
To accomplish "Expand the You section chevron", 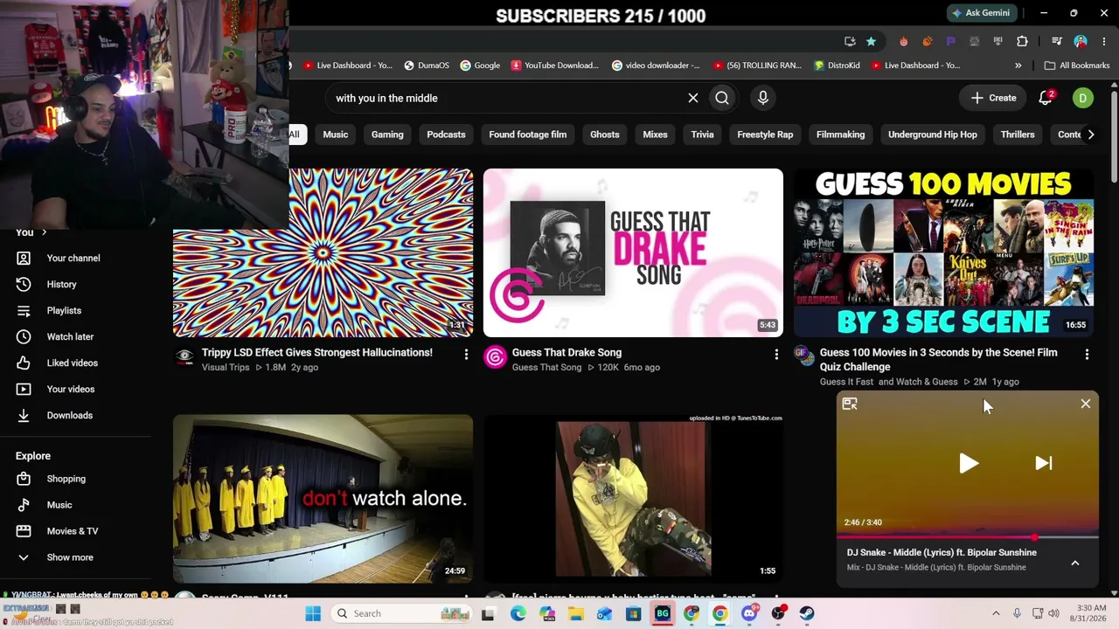I will click(44, 232).
